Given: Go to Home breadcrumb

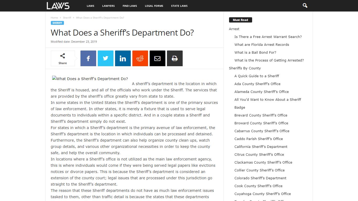Looking at the screenshot, I should point(54,18).
